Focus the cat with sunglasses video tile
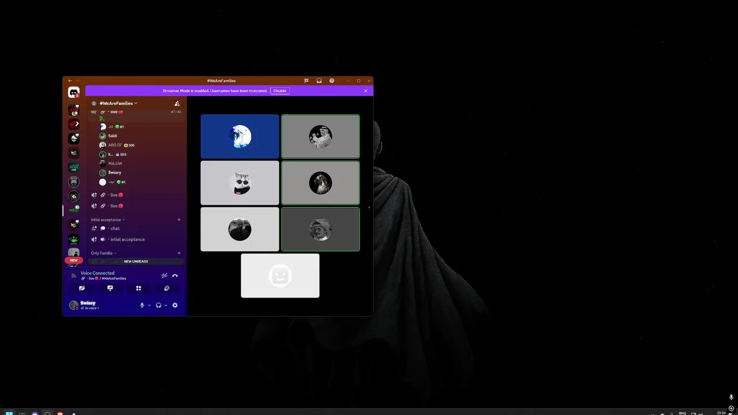This screenshot has width=738, height=415. tap(239, 183)
